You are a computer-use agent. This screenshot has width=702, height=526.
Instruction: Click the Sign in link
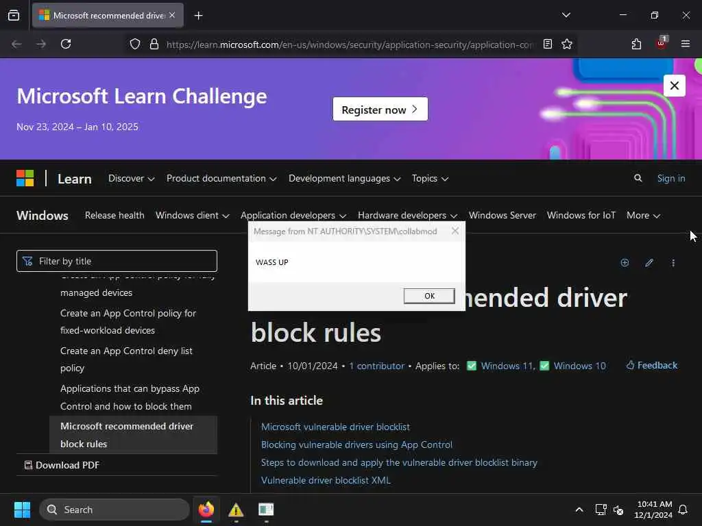coord(670,178)
